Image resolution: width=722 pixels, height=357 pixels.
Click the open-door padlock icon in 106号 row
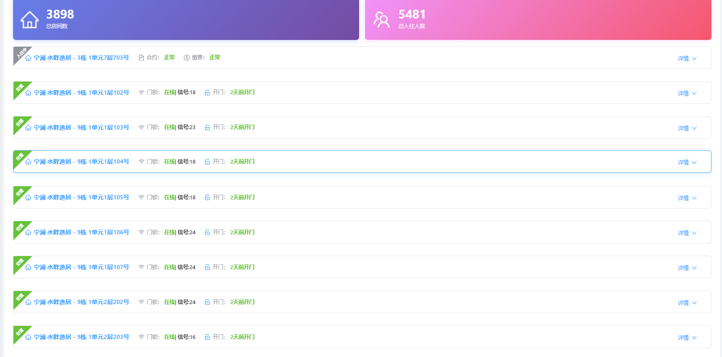(207, 232)
